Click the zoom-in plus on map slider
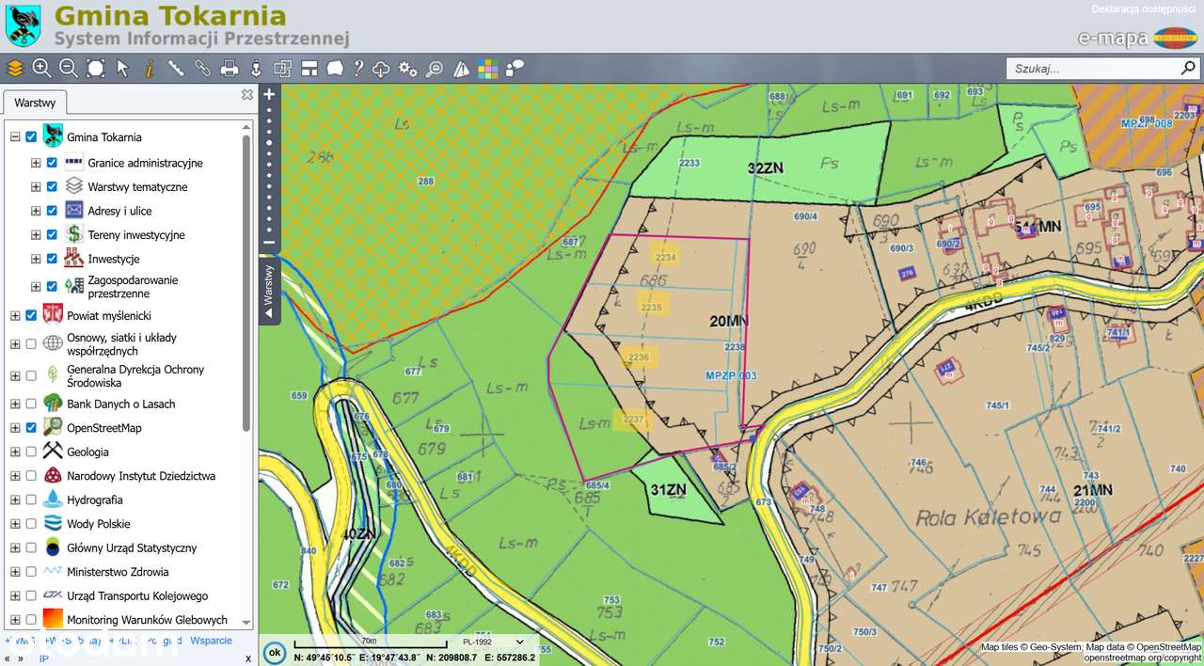This screenshot has width=1204, height=666. click(269, 94)
